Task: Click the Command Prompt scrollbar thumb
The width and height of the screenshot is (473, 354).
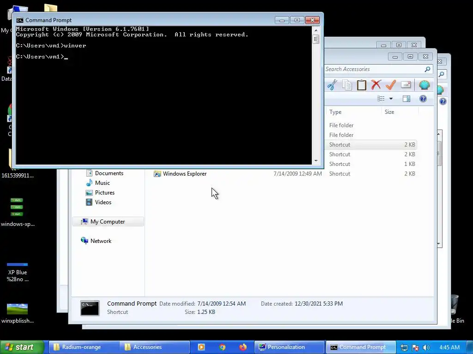Action: 316,39
